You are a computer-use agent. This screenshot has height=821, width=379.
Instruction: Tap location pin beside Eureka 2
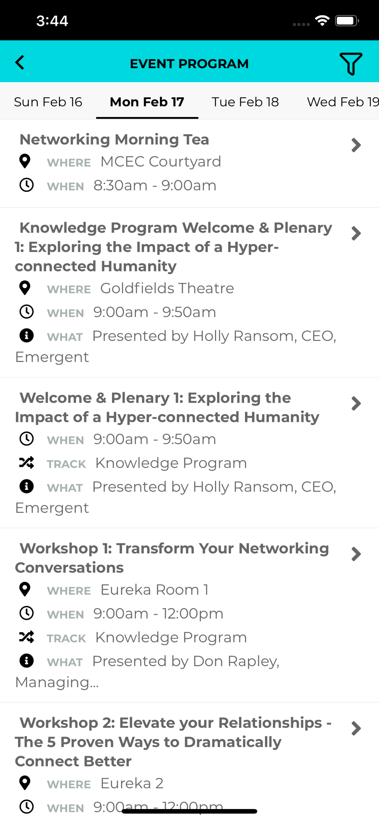[25, 783]
